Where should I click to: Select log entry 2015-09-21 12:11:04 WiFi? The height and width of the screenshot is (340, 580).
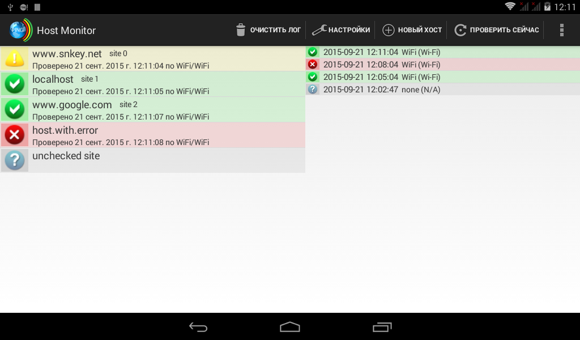(443, 52)
